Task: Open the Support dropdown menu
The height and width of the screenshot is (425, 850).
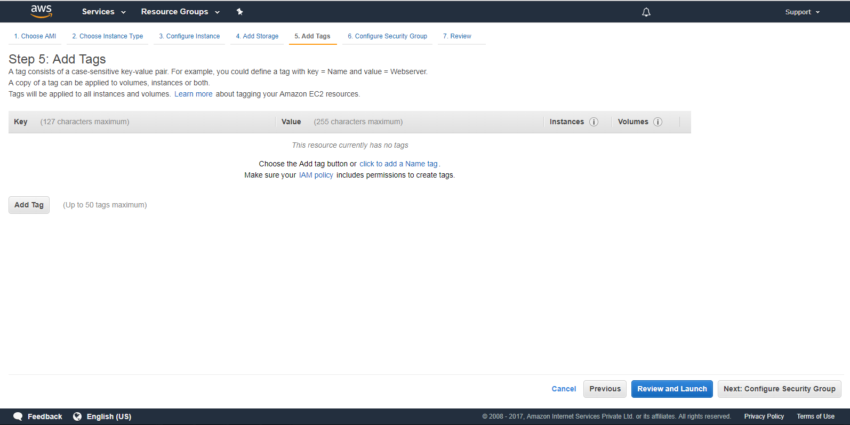Action: point(802,12)
